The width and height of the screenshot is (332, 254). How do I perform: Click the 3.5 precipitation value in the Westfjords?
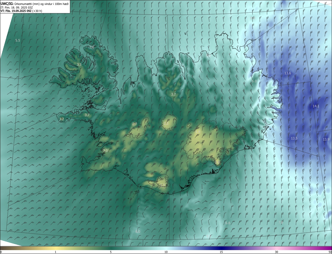tap(79, 64)
